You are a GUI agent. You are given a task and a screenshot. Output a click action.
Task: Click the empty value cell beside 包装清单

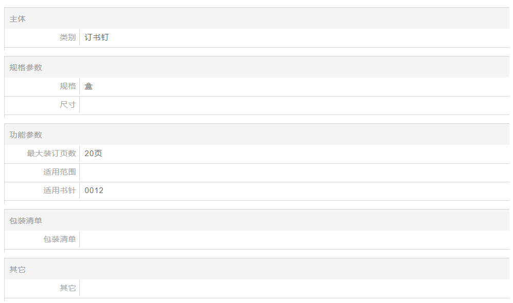tap(293, 239)
